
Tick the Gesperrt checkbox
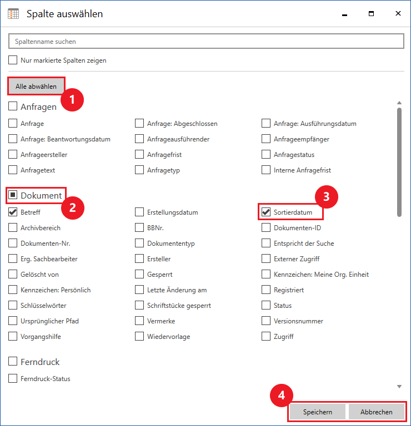[139, 274]
